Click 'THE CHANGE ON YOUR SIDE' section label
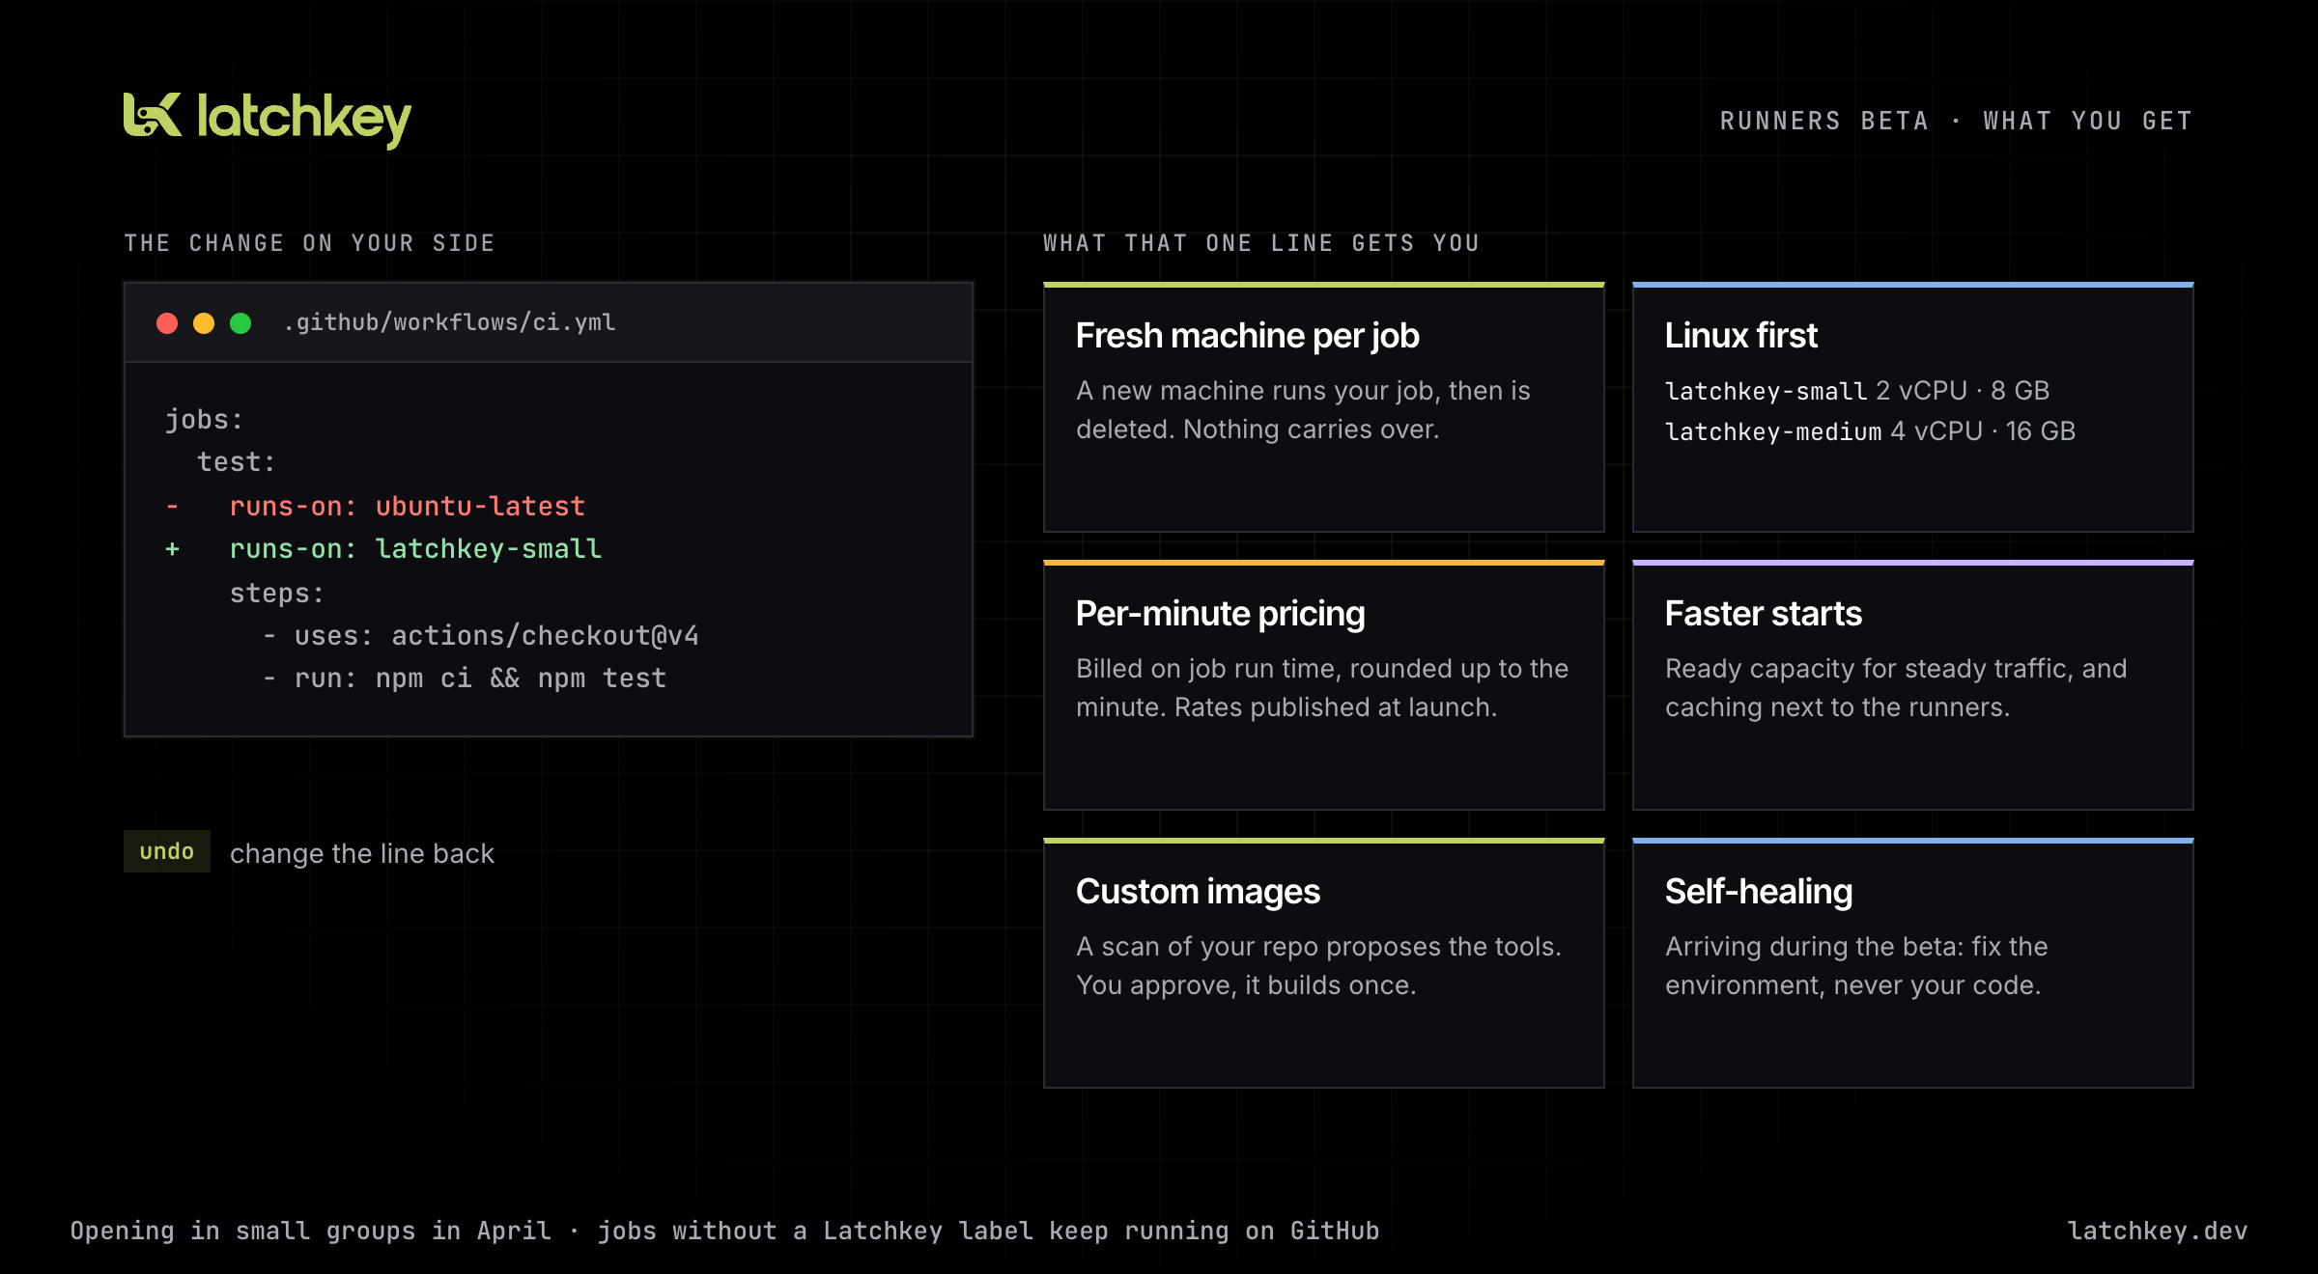Screen dimensions: 2318x1274 tap(309, 243)
